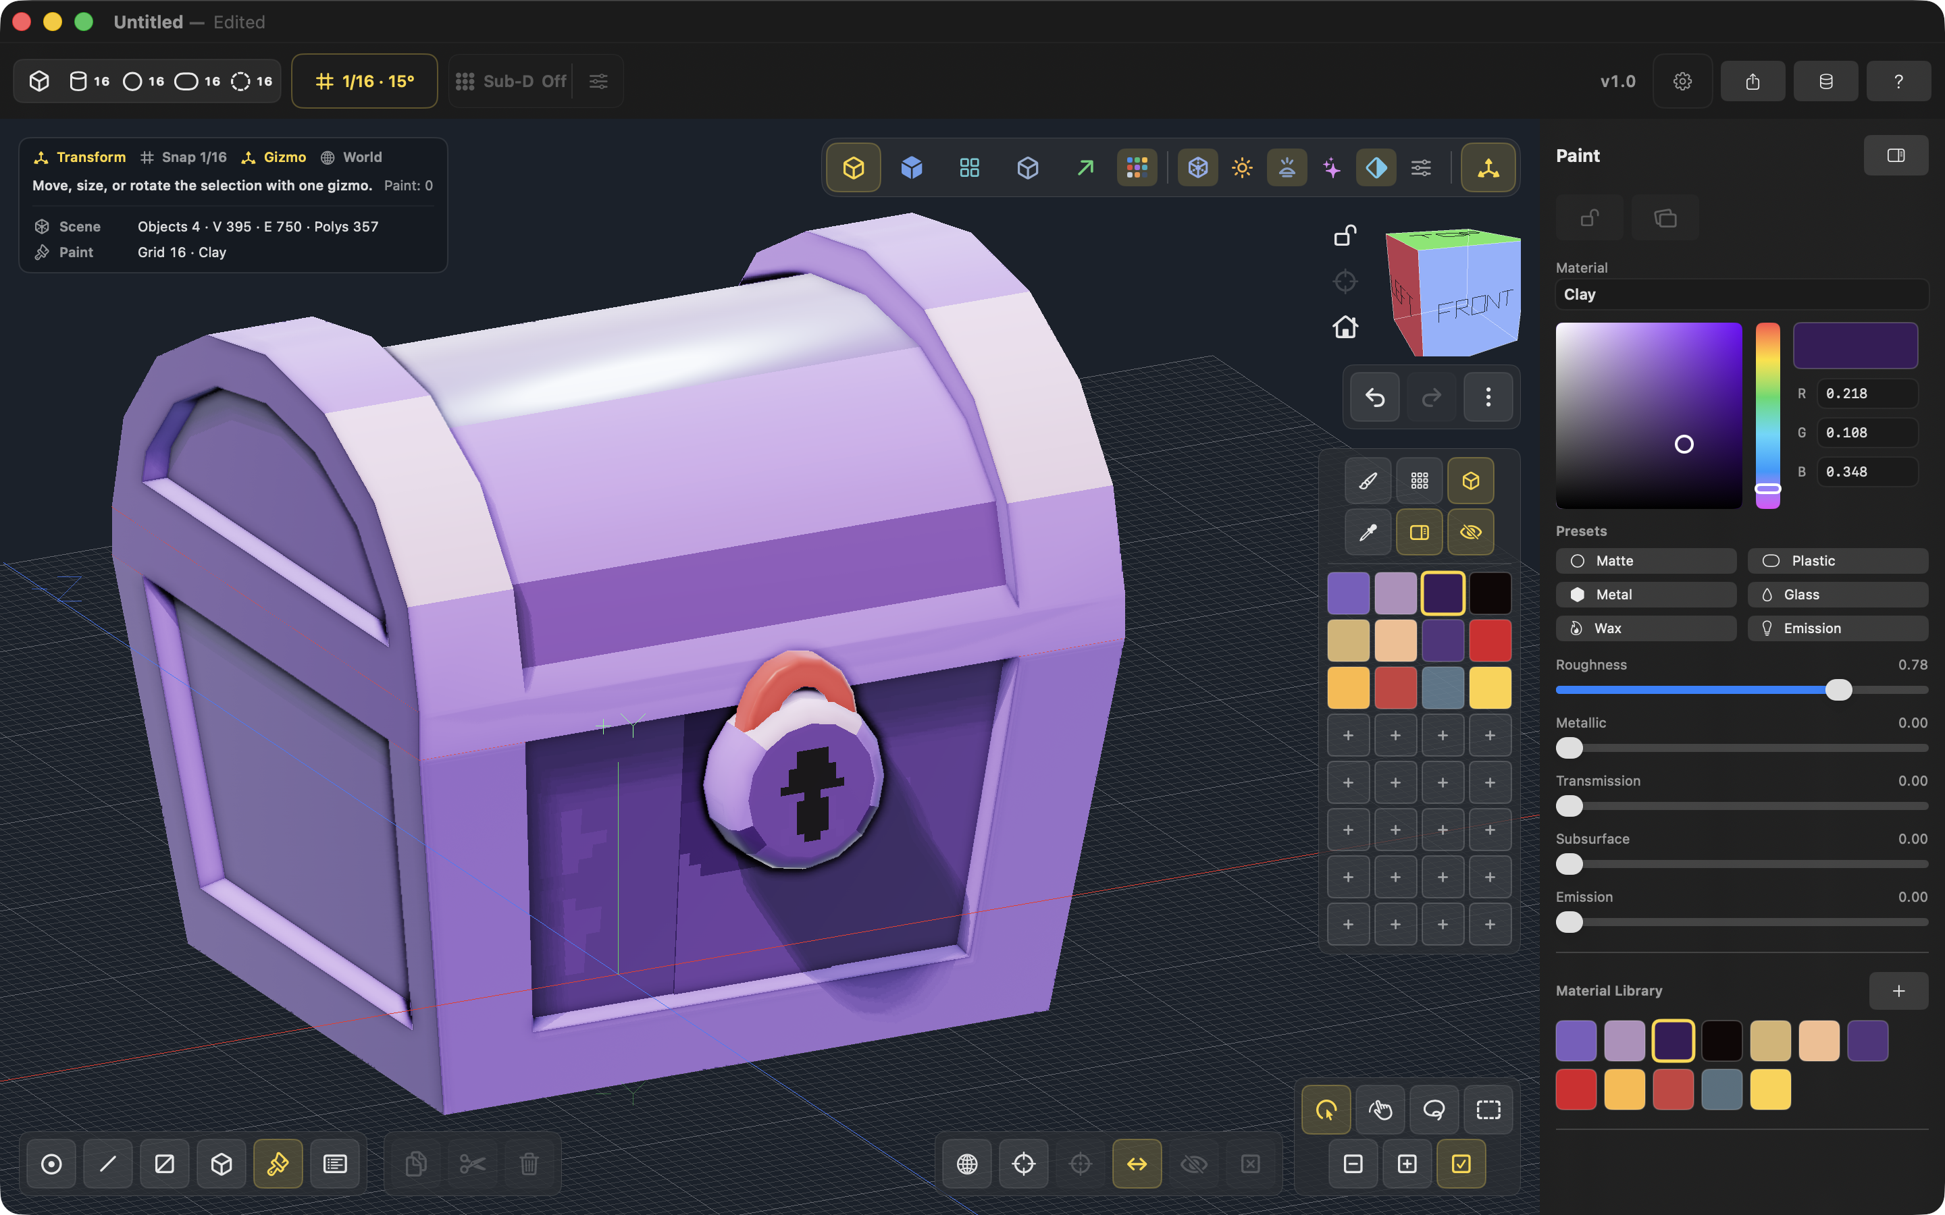Select the rectangle marquee selection tool
1945x1215 pixels.
point(1488,1110)
